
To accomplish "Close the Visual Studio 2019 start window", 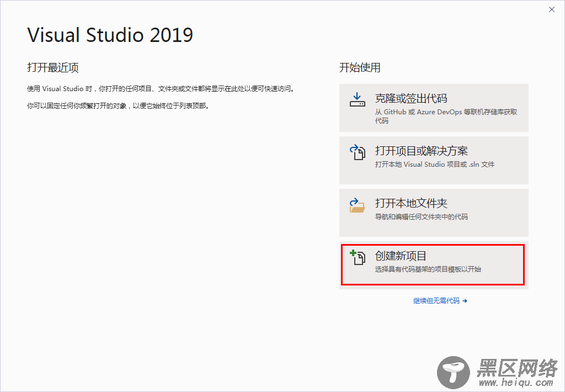I will point(552,10).
